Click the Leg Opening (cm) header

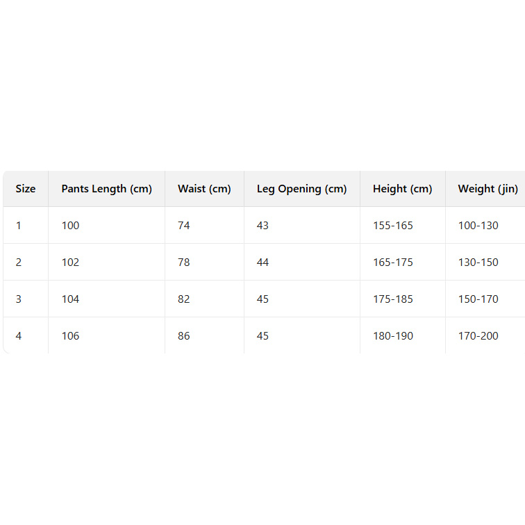pos(301,189)
